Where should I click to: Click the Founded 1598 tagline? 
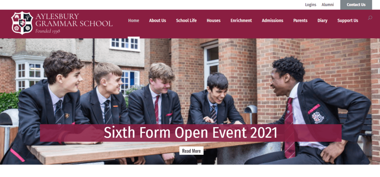(x=47, y=31)
